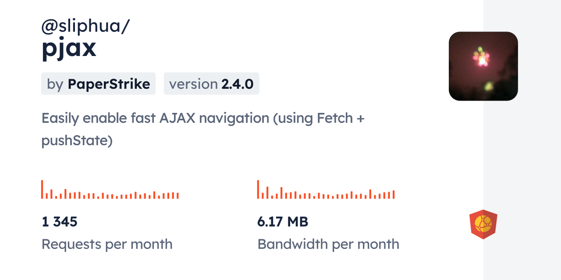Select the 6.17 MB bandwidth value
The image size is (561, 280).
283,222
